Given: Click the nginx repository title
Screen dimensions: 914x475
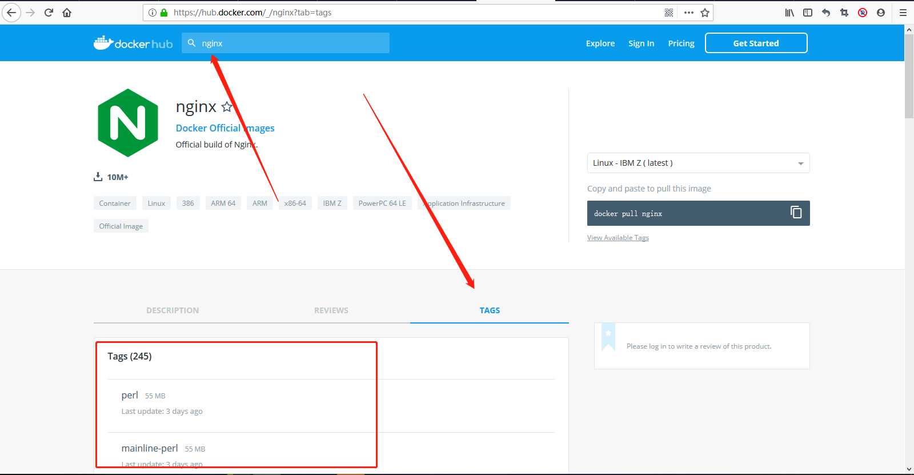Looking at the screenshot, I should point(196,107).
